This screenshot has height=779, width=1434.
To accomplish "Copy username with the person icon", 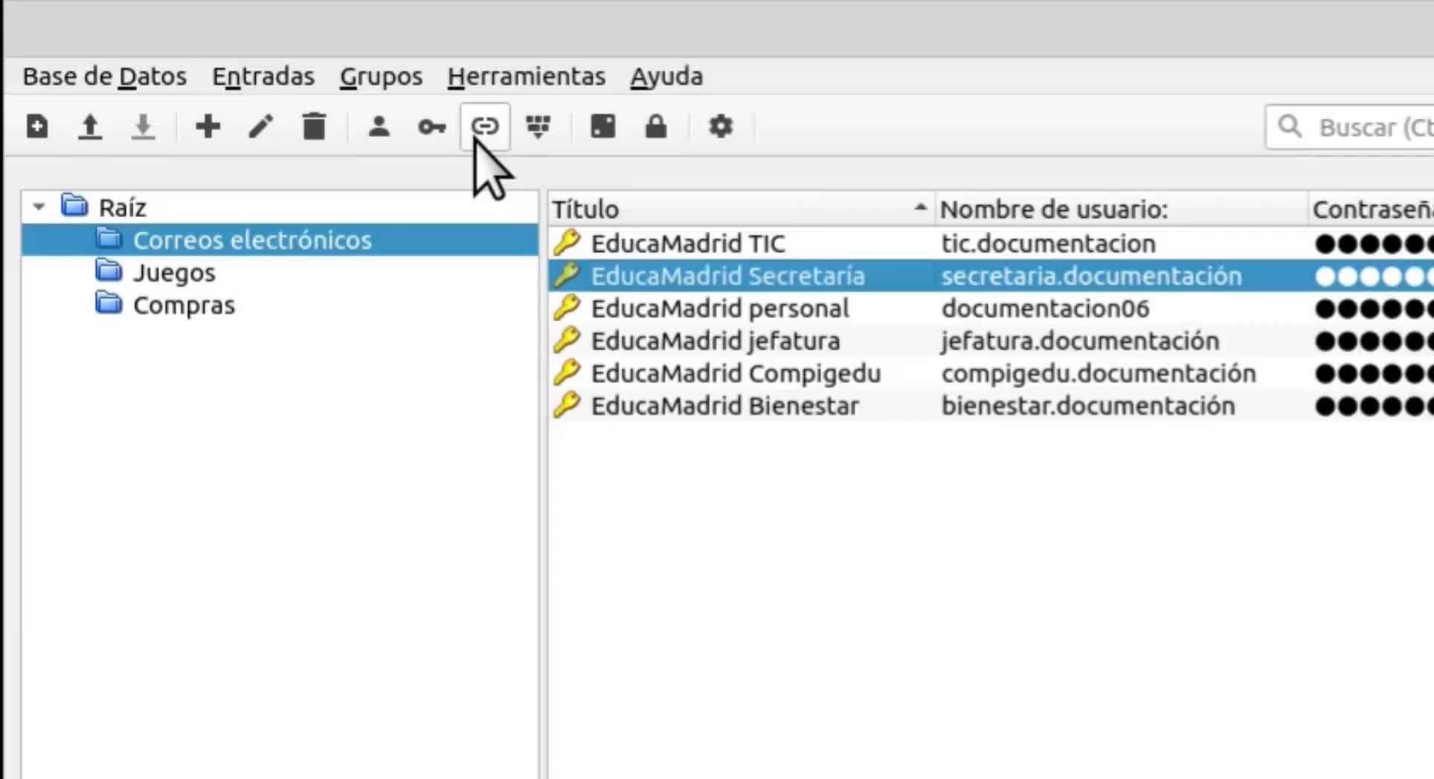I will [x=379, y=126].
